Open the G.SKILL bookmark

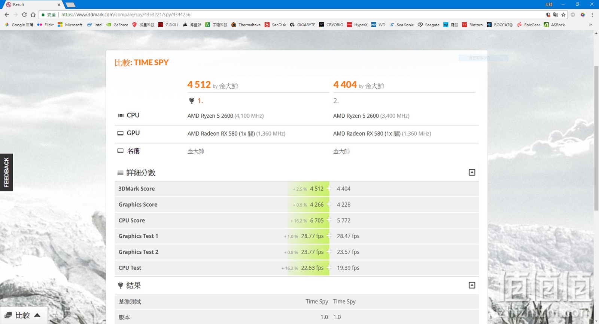(x=168, y=25)
